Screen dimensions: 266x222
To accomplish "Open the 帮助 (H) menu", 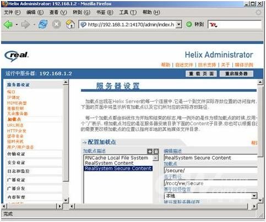I will (151, 12).
